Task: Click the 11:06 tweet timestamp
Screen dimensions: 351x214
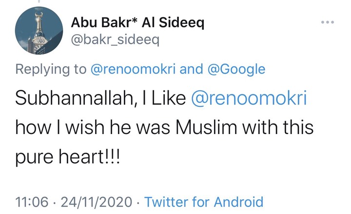Action: [32, 202]
